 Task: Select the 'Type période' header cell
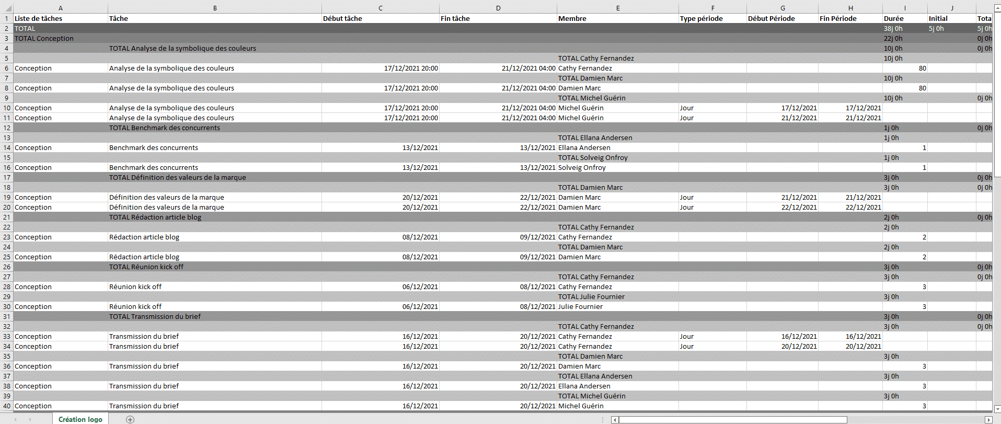point(713,18)
